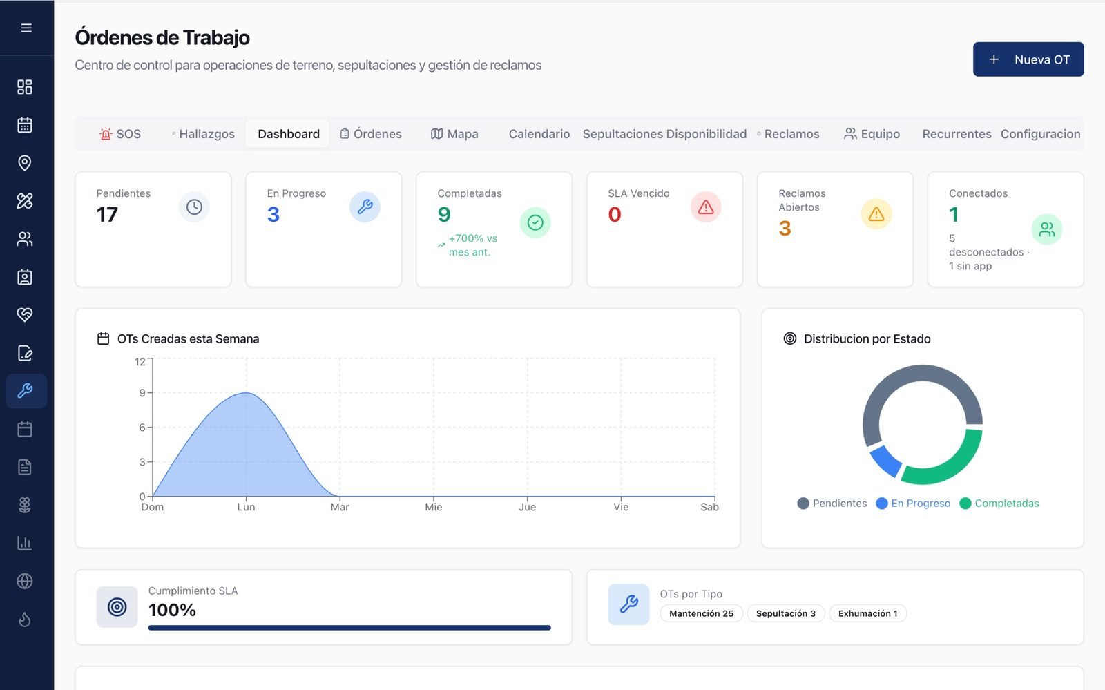Select the active wrench icon in sidebar

pyautogui.click(x=26, y=391)
